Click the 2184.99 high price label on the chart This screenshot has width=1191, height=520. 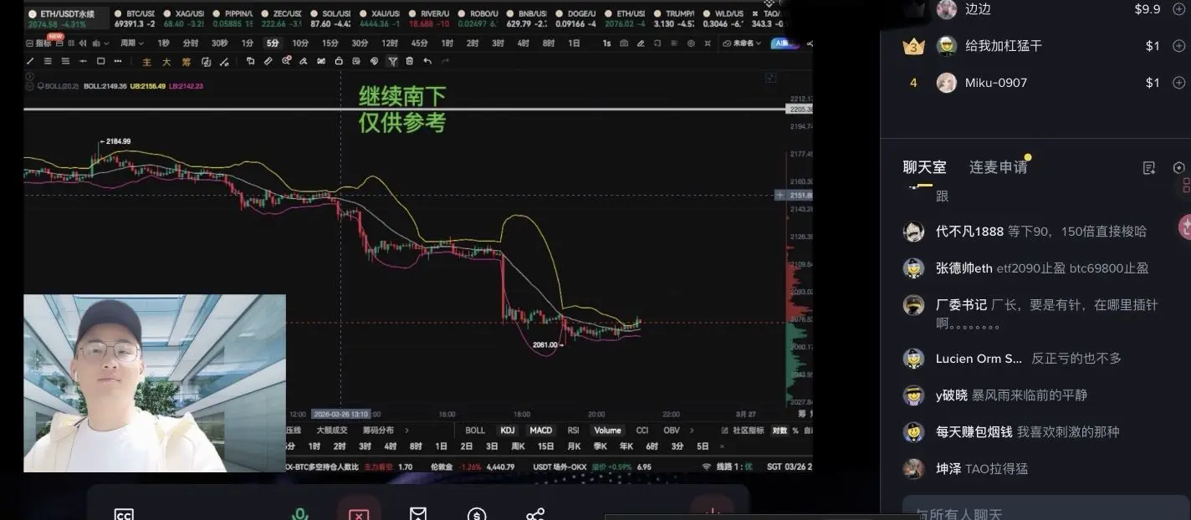pyautogui.click(x=118, y=141)
